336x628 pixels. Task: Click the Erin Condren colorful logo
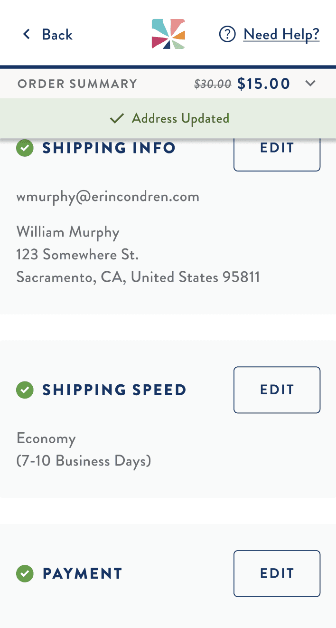(x=168, y=34)
